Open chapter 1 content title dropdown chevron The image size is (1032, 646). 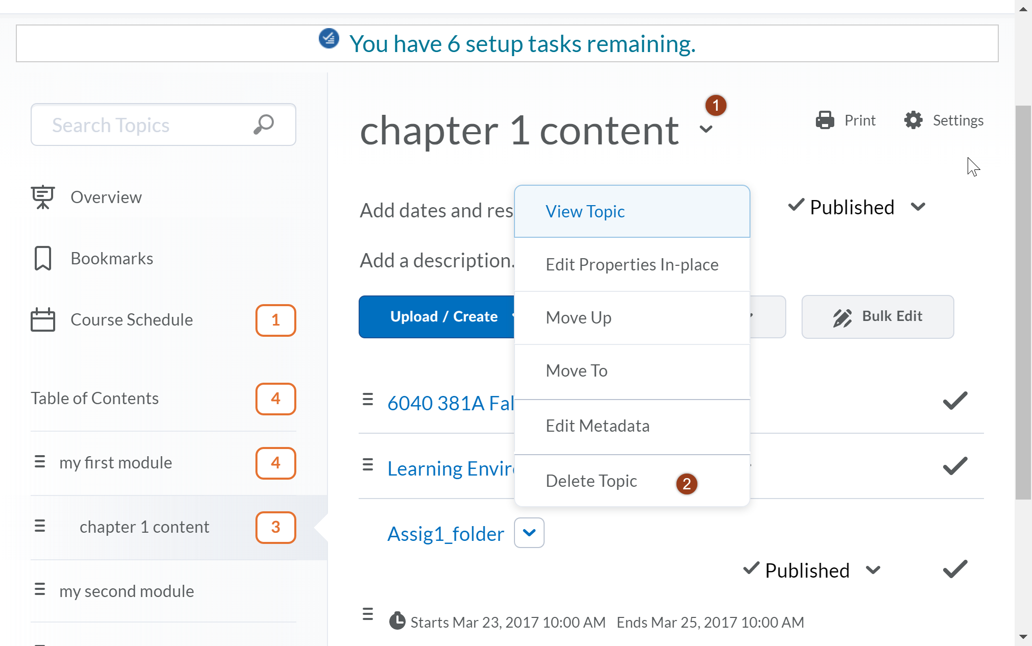tap(706, 129)
